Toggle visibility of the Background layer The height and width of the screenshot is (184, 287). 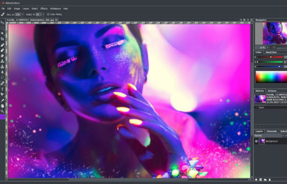coord(256,141)
